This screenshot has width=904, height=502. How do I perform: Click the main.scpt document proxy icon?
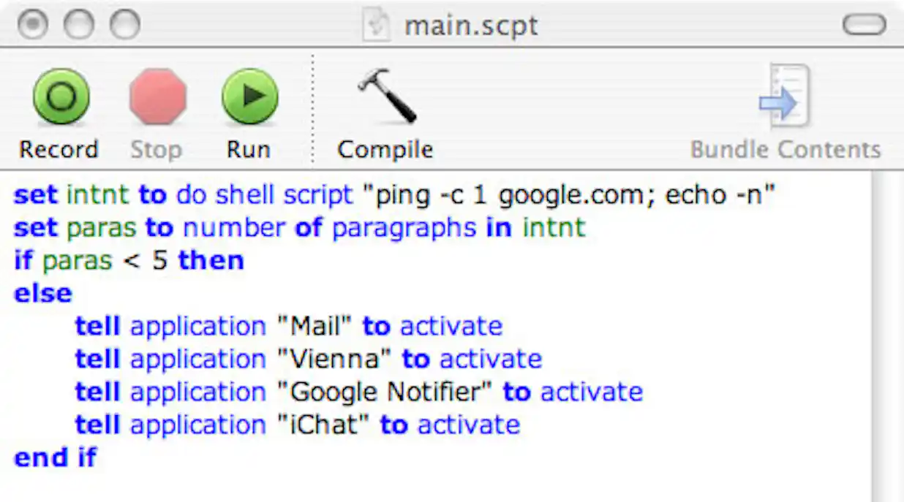pos(377,25)
